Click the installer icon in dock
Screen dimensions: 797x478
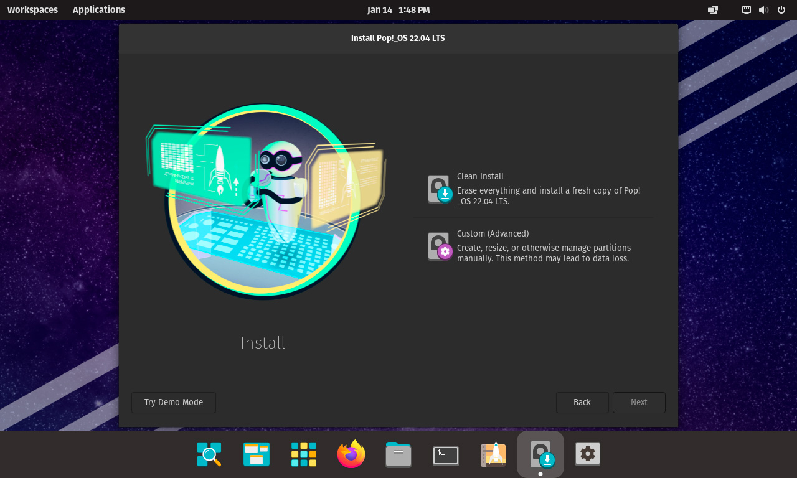[540, 454]
